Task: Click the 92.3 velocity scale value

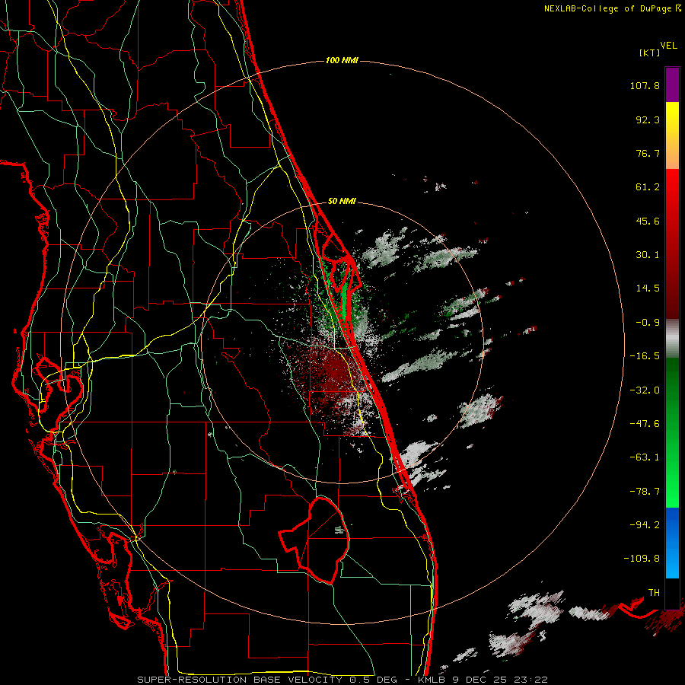Action: (x=648, y=119)
